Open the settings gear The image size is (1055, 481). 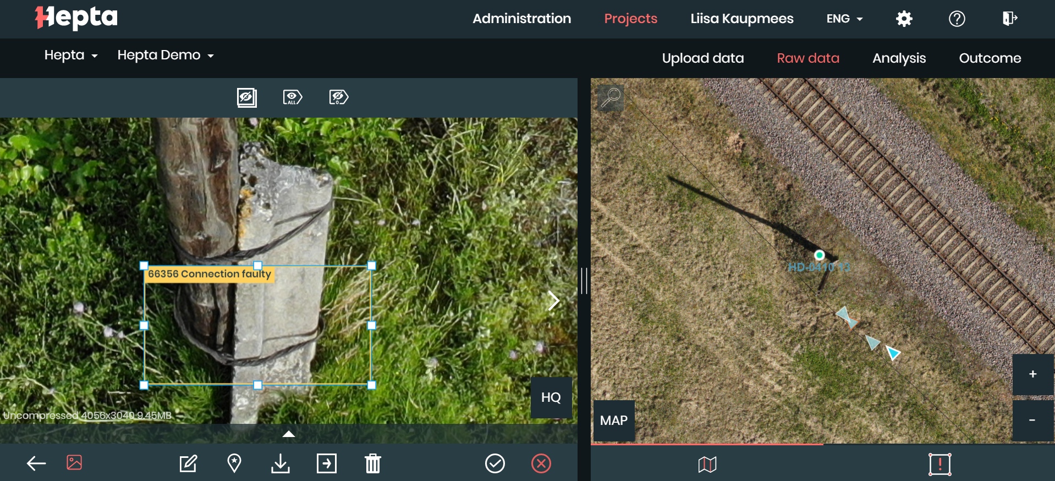[x=904, y=19]
